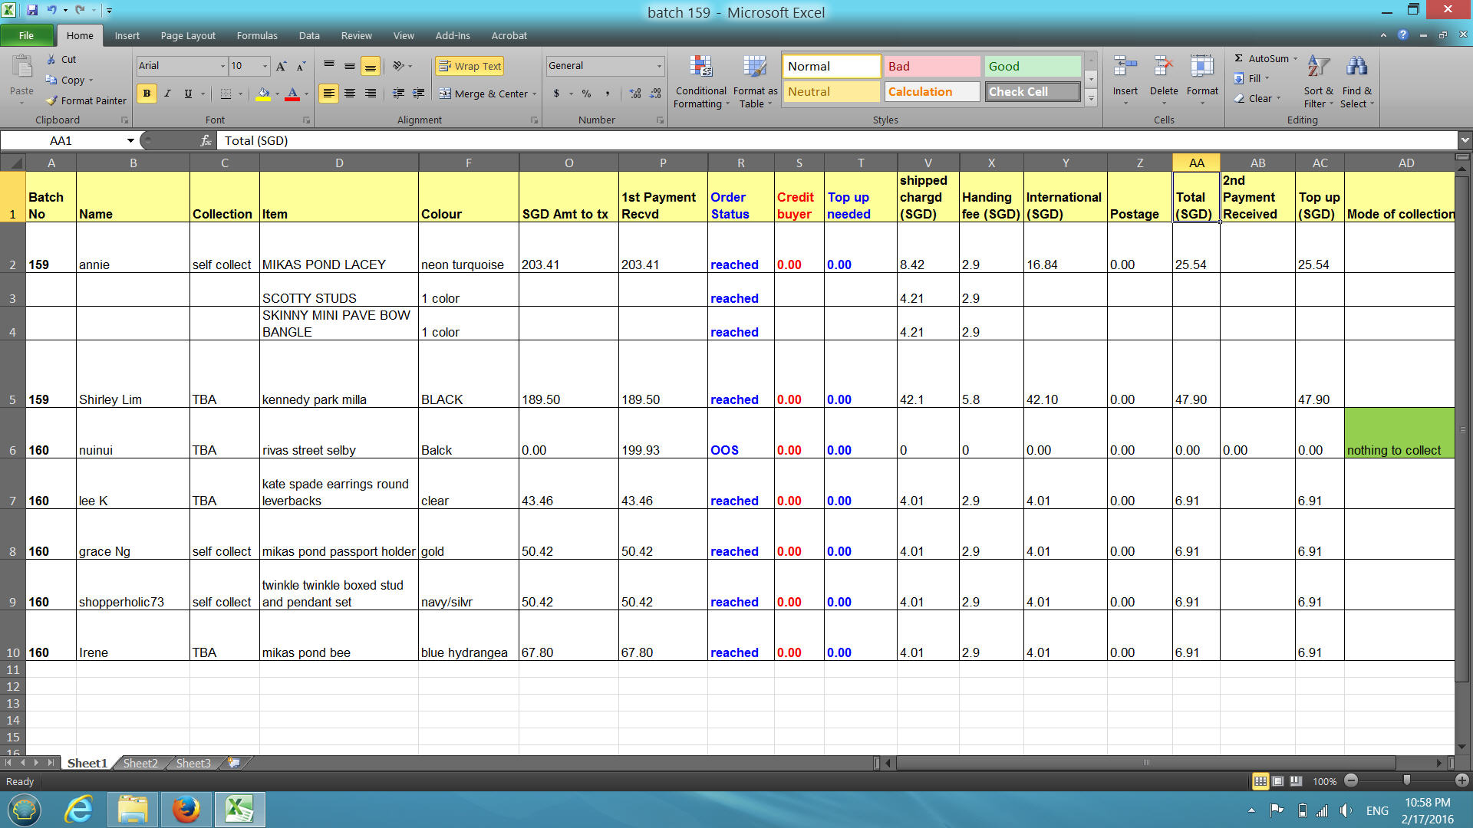The width and height of the screenshot is (1473, 828).
Task: Toggle Bottom Align vertical alignment
Action: (370, 66)
